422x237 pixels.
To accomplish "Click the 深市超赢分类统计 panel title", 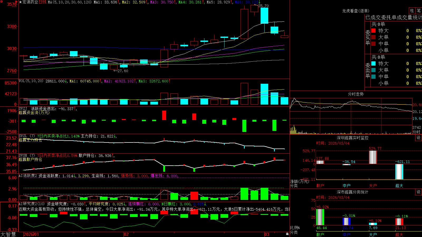I will click(x=353, y=192).
